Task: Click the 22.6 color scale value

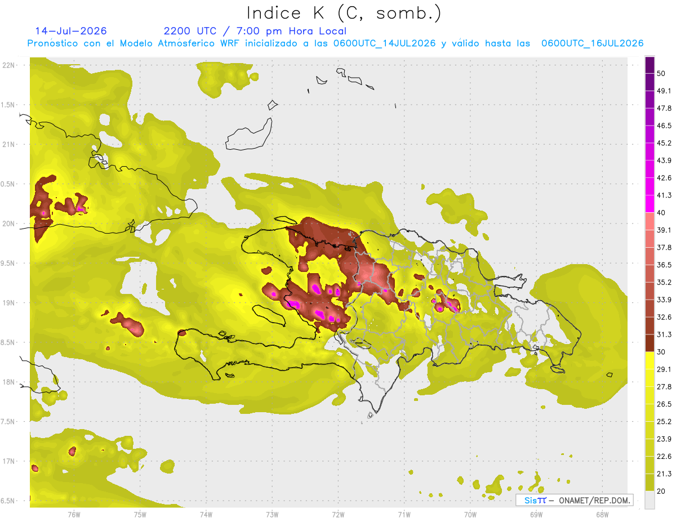Action: pyautogui.click(x=664, y=456)
